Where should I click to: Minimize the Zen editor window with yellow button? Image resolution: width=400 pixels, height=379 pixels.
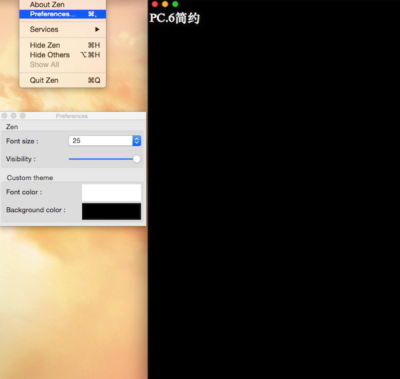coord(165,4)
